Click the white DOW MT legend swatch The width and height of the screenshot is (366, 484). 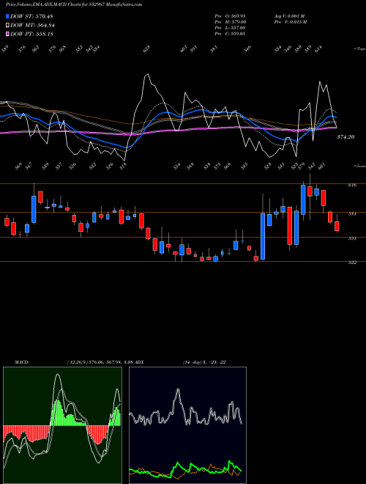[7, 26]
